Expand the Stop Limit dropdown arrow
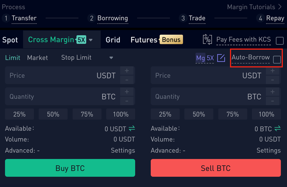This screenshot has width=287, height=187. [x=111, y=58]
